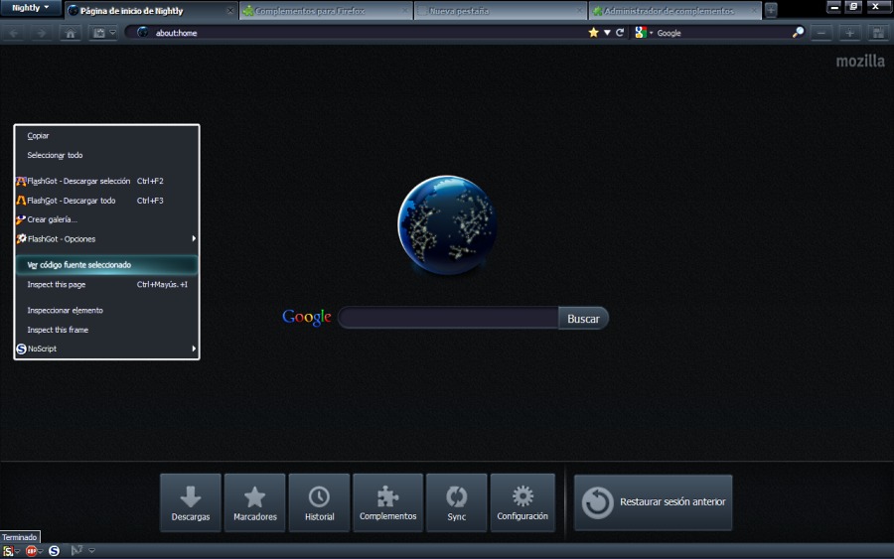Open the Complementos launcher button

pyautogui.click(x=387, y=502)
